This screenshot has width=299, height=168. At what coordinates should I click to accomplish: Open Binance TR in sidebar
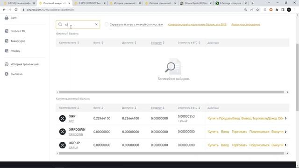[15, 31]
